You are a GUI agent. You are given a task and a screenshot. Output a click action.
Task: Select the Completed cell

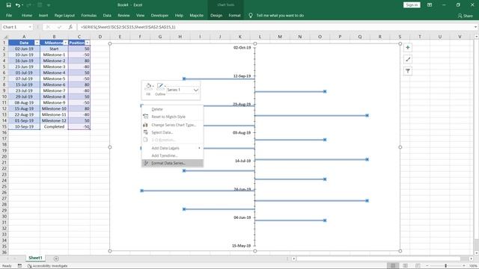point(54,126)
